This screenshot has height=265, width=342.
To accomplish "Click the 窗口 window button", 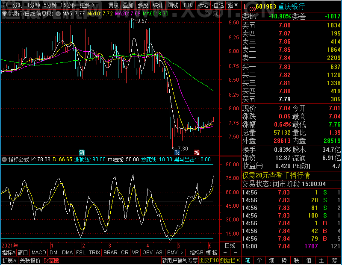I will click(23, 253).
